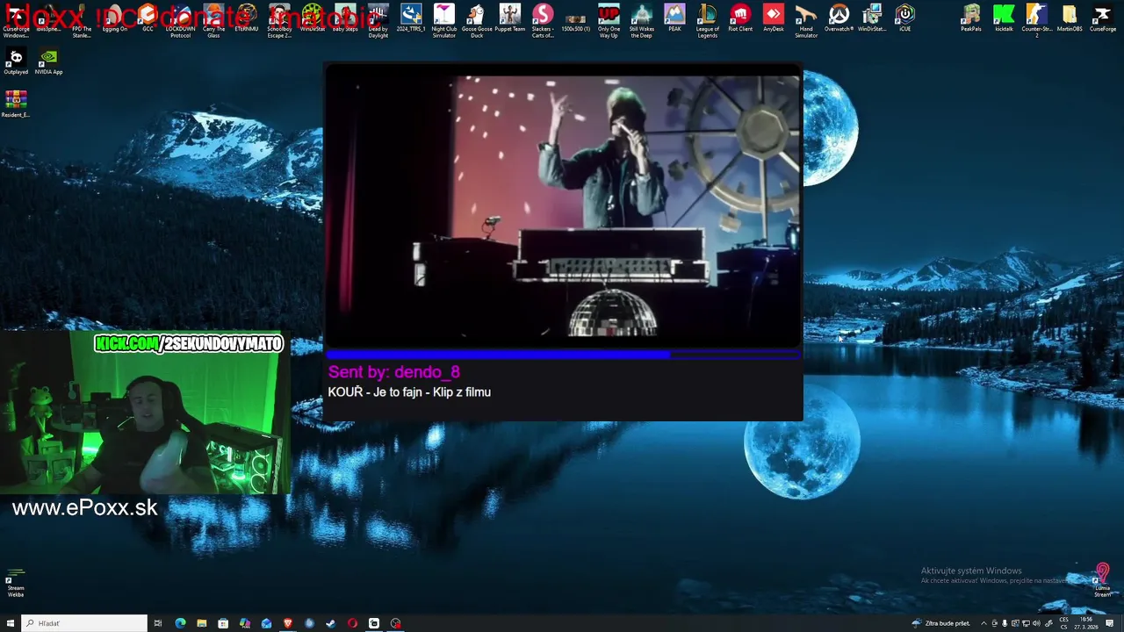The image size is (1124, 632).
Task: Open the weather widget 'Zítra bude pršet'
Action: tap(941, 623)
